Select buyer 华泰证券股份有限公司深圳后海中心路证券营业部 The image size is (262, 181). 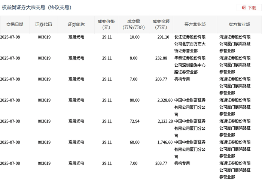[190, 65]
